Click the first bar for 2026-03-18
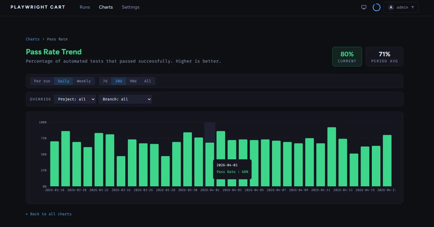The height and width of the screenshot is (227, 434). (55, 164)
